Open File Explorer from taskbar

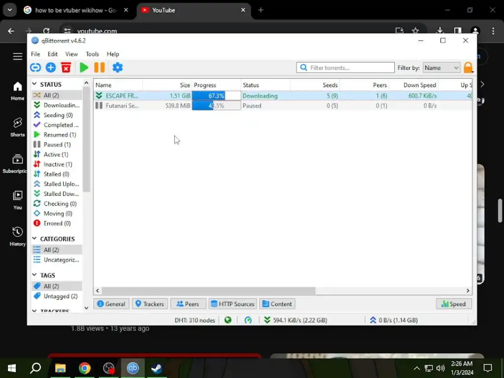pos(60,368)
